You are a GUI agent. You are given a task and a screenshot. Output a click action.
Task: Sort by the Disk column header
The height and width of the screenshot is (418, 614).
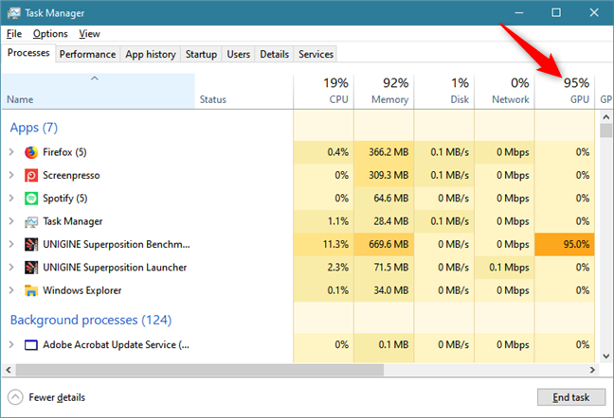[444, 91]
